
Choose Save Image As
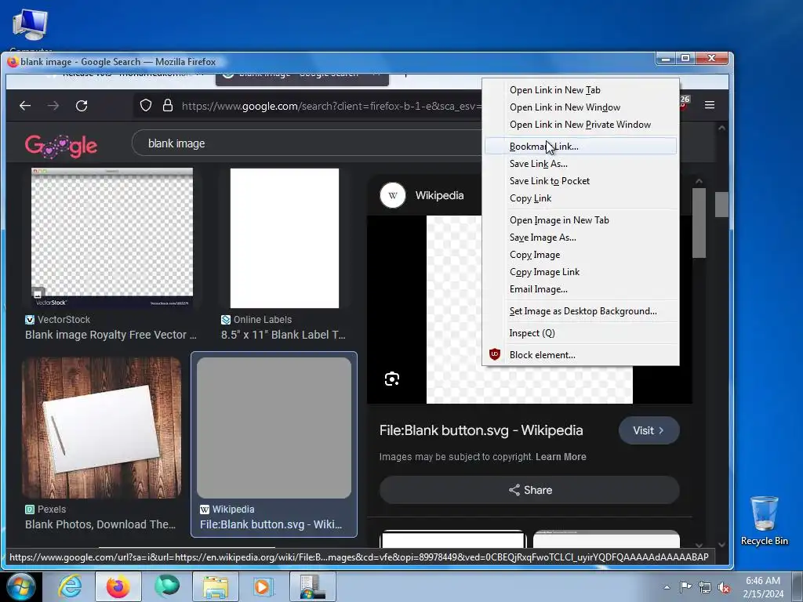coord(581,238)
